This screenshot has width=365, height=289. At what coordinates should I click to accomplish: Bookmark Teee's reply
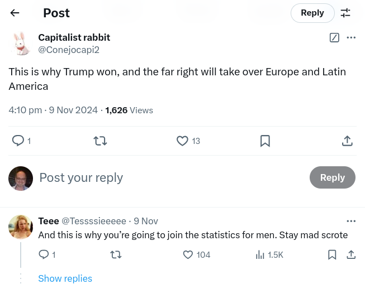click(x=332, y=255)
